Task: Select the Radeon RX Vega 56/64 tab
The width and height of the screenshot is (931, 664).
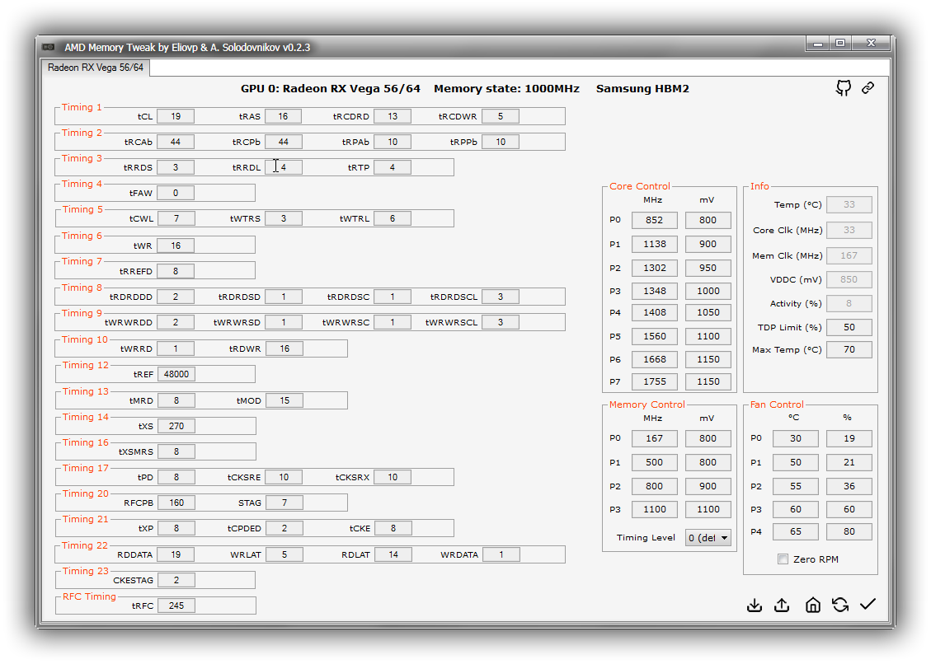Action: [96, 68]
